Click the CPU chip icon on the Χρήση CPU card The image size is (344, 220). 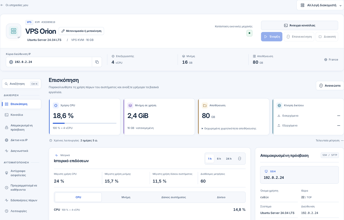coord(56,105)
